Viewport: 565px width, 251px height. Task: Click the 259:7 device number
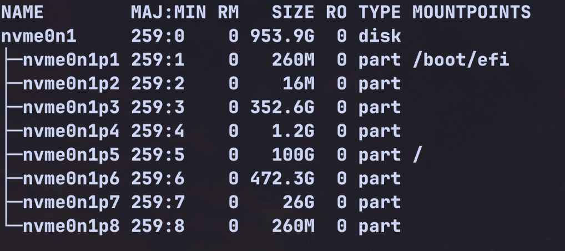158,203
